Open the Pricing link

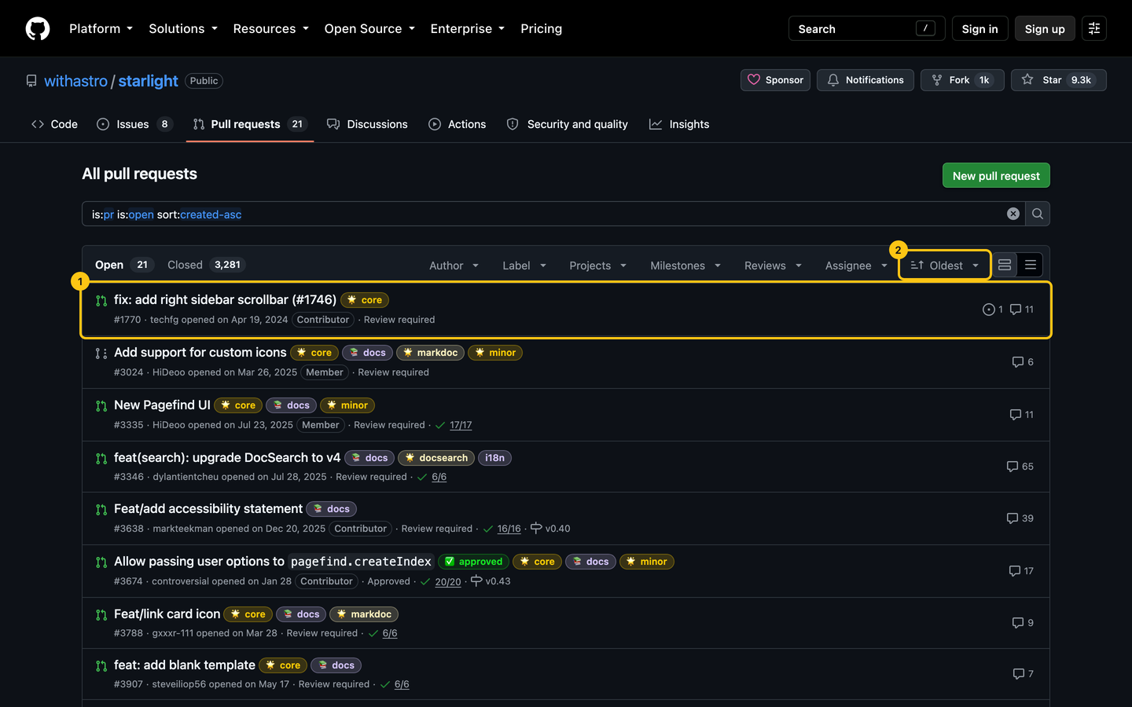(541, 29)
